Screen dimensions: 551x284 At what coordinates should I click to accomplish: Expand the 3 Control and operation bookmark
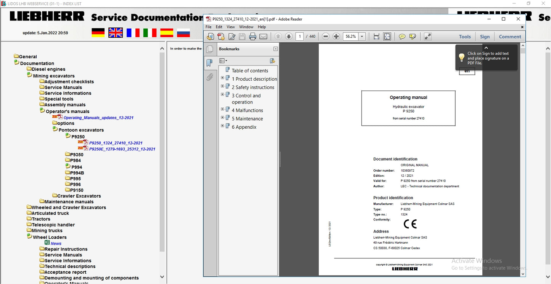coord(222,95)
